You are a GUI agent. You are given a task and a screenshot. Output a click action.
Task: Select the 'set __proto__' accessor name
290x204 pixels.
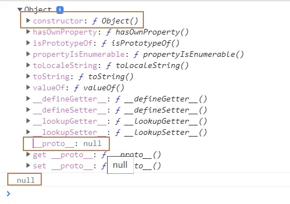pyautogui.click(x=62, y=166)
